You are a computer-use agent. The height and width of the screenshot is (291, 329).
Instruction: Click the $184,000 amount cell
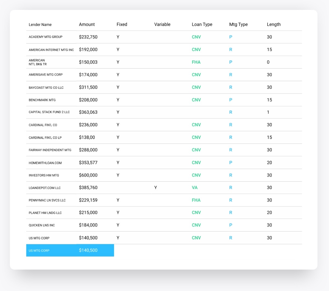[x=88, y=225]
